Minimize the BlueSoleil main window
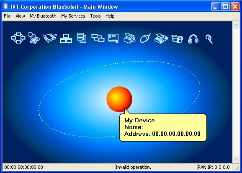 click(216, 7)
